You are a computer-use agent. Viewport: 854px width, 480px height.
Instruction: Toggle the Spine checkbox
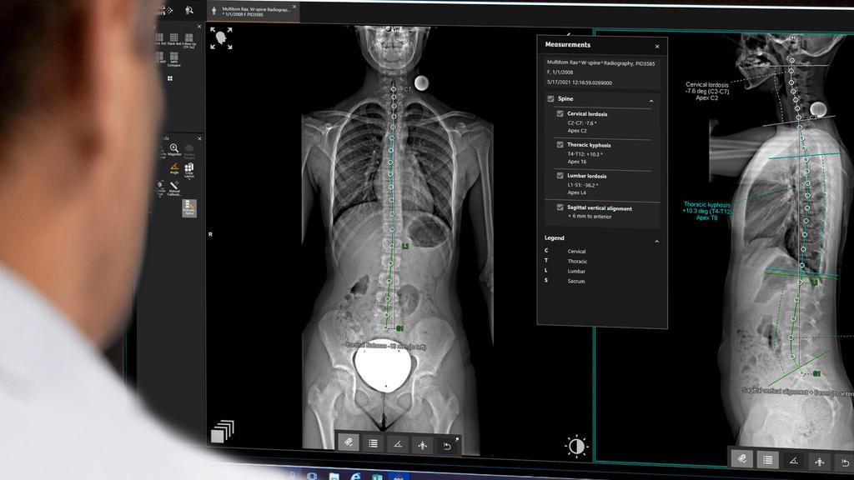pyautogui.click(x=550, y=98)
